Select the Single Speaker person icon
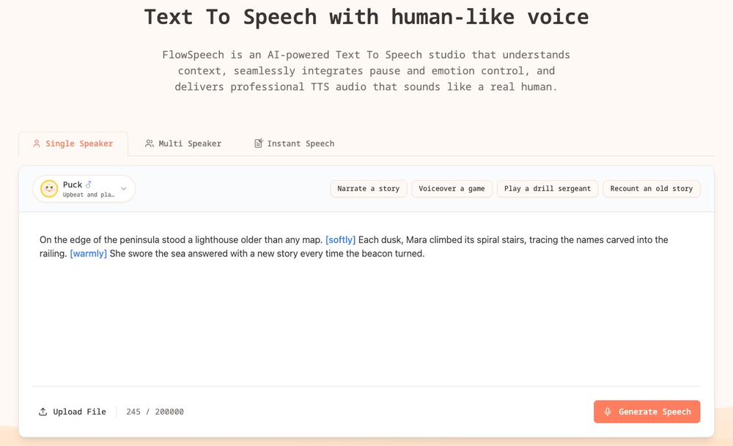733x446 pixels. (37, 144)
